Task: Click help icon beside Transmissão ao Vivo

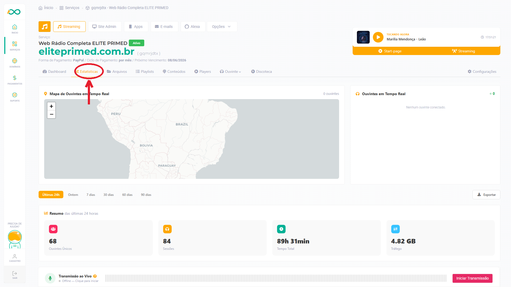Action: [95, 276]
